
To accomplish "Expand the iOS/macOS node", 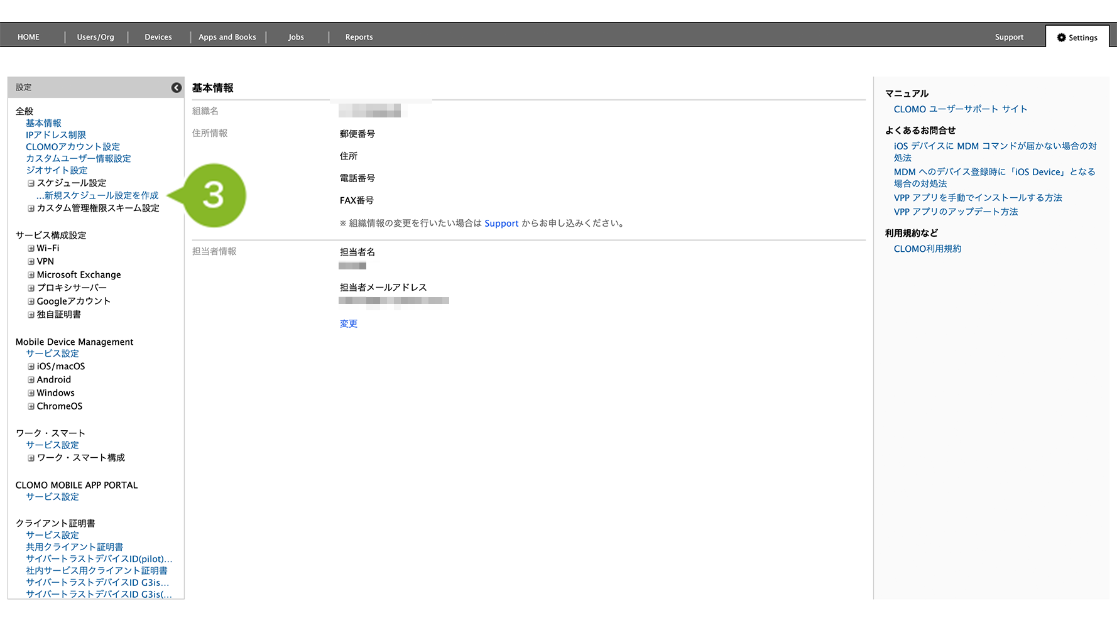I will [31, 367].
